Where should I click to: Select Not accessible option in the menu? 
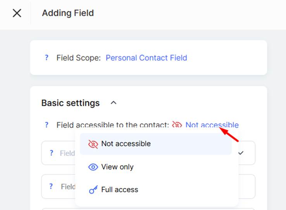coord(156,144)
